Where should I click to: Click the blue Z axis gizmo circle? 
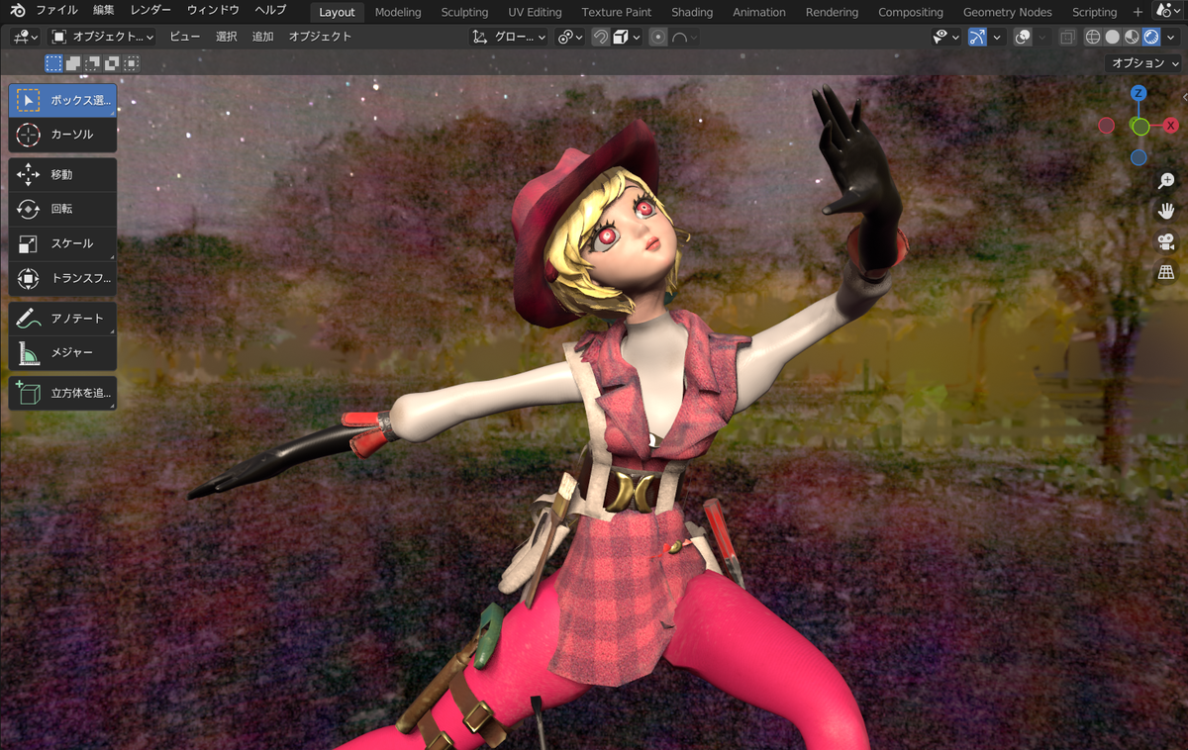click(1138, 93)
